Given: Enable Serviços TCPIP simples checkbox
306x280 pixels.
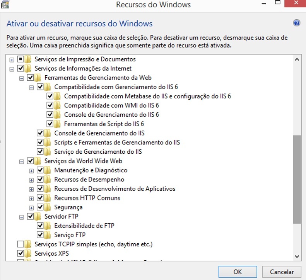Looking at the screenshot, I should point(21,244).
